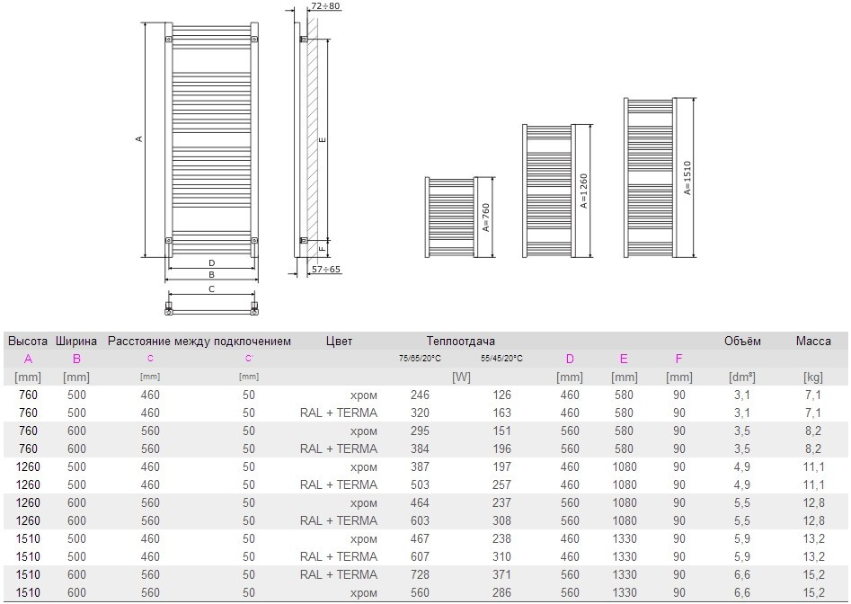Click the Расстояние между подключением header
Screen dimensions: 851x604
(199, 342)
